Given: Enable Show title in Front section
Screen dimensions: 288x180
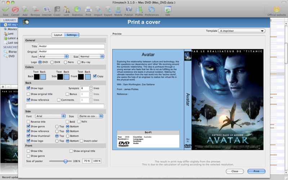Looking at the screenshot, I should coord(28,151).
